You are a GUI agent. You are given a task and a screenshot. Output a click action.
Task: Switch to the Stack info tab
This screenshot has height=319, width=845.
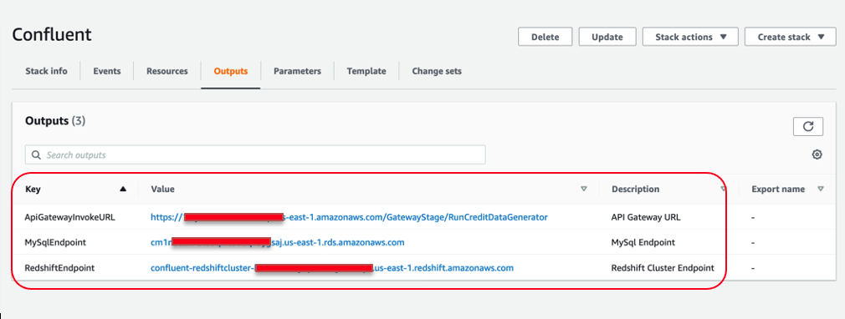(x=46, y=71)
